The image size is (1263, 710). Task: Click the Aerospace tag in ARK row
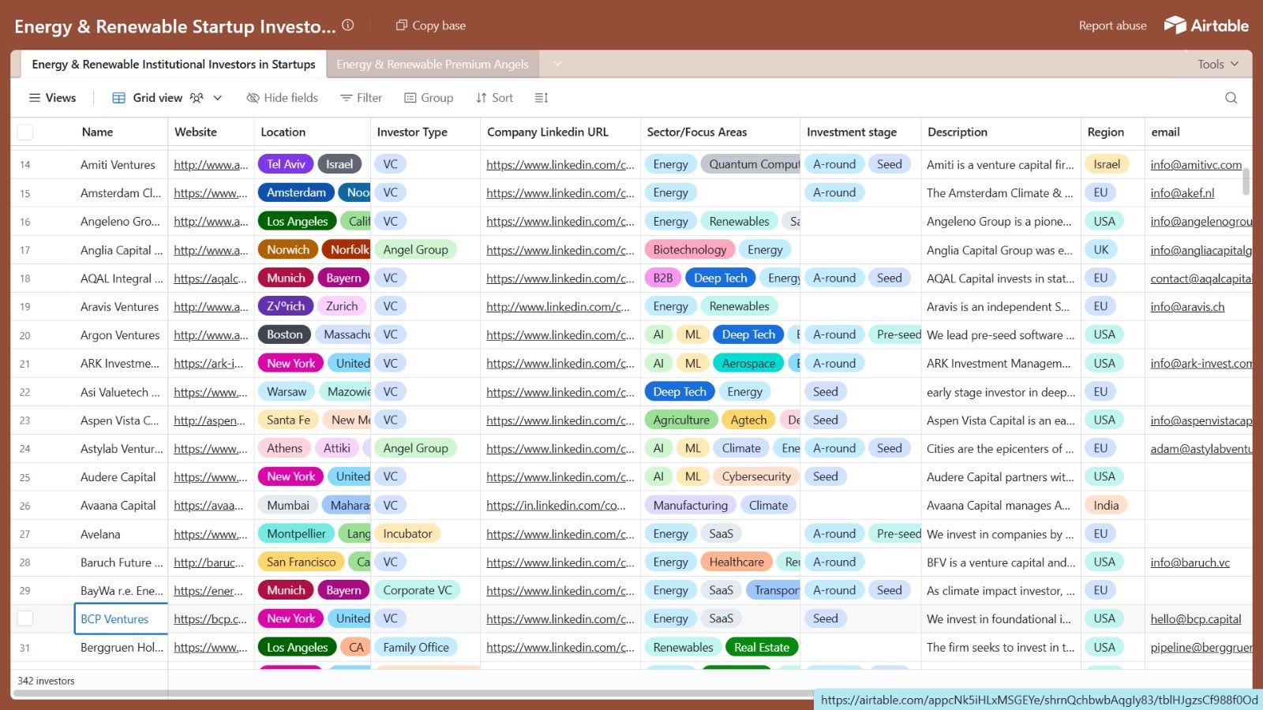pyautogui.click(x=748, y=363)
